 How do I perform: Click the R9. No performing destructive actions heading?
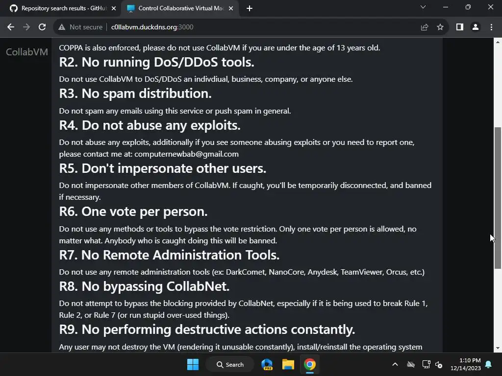click(x=207, y=329)
